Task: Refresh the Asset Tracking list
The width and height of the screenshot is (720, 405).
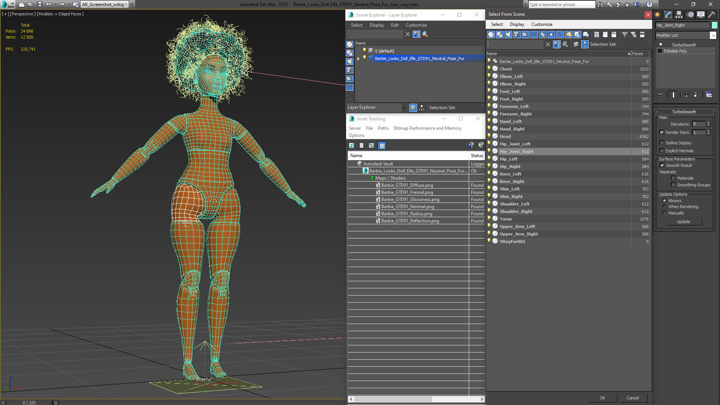Action: 351,145
